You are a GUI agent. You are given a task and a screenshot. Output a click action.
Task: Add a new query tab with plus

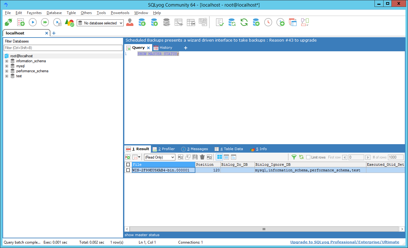185,48
